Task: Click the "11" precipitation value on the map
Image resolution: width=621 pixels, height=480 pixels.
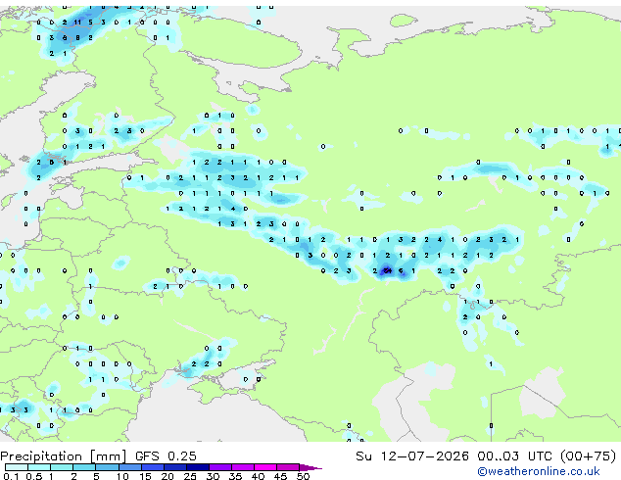Action: 77,23
